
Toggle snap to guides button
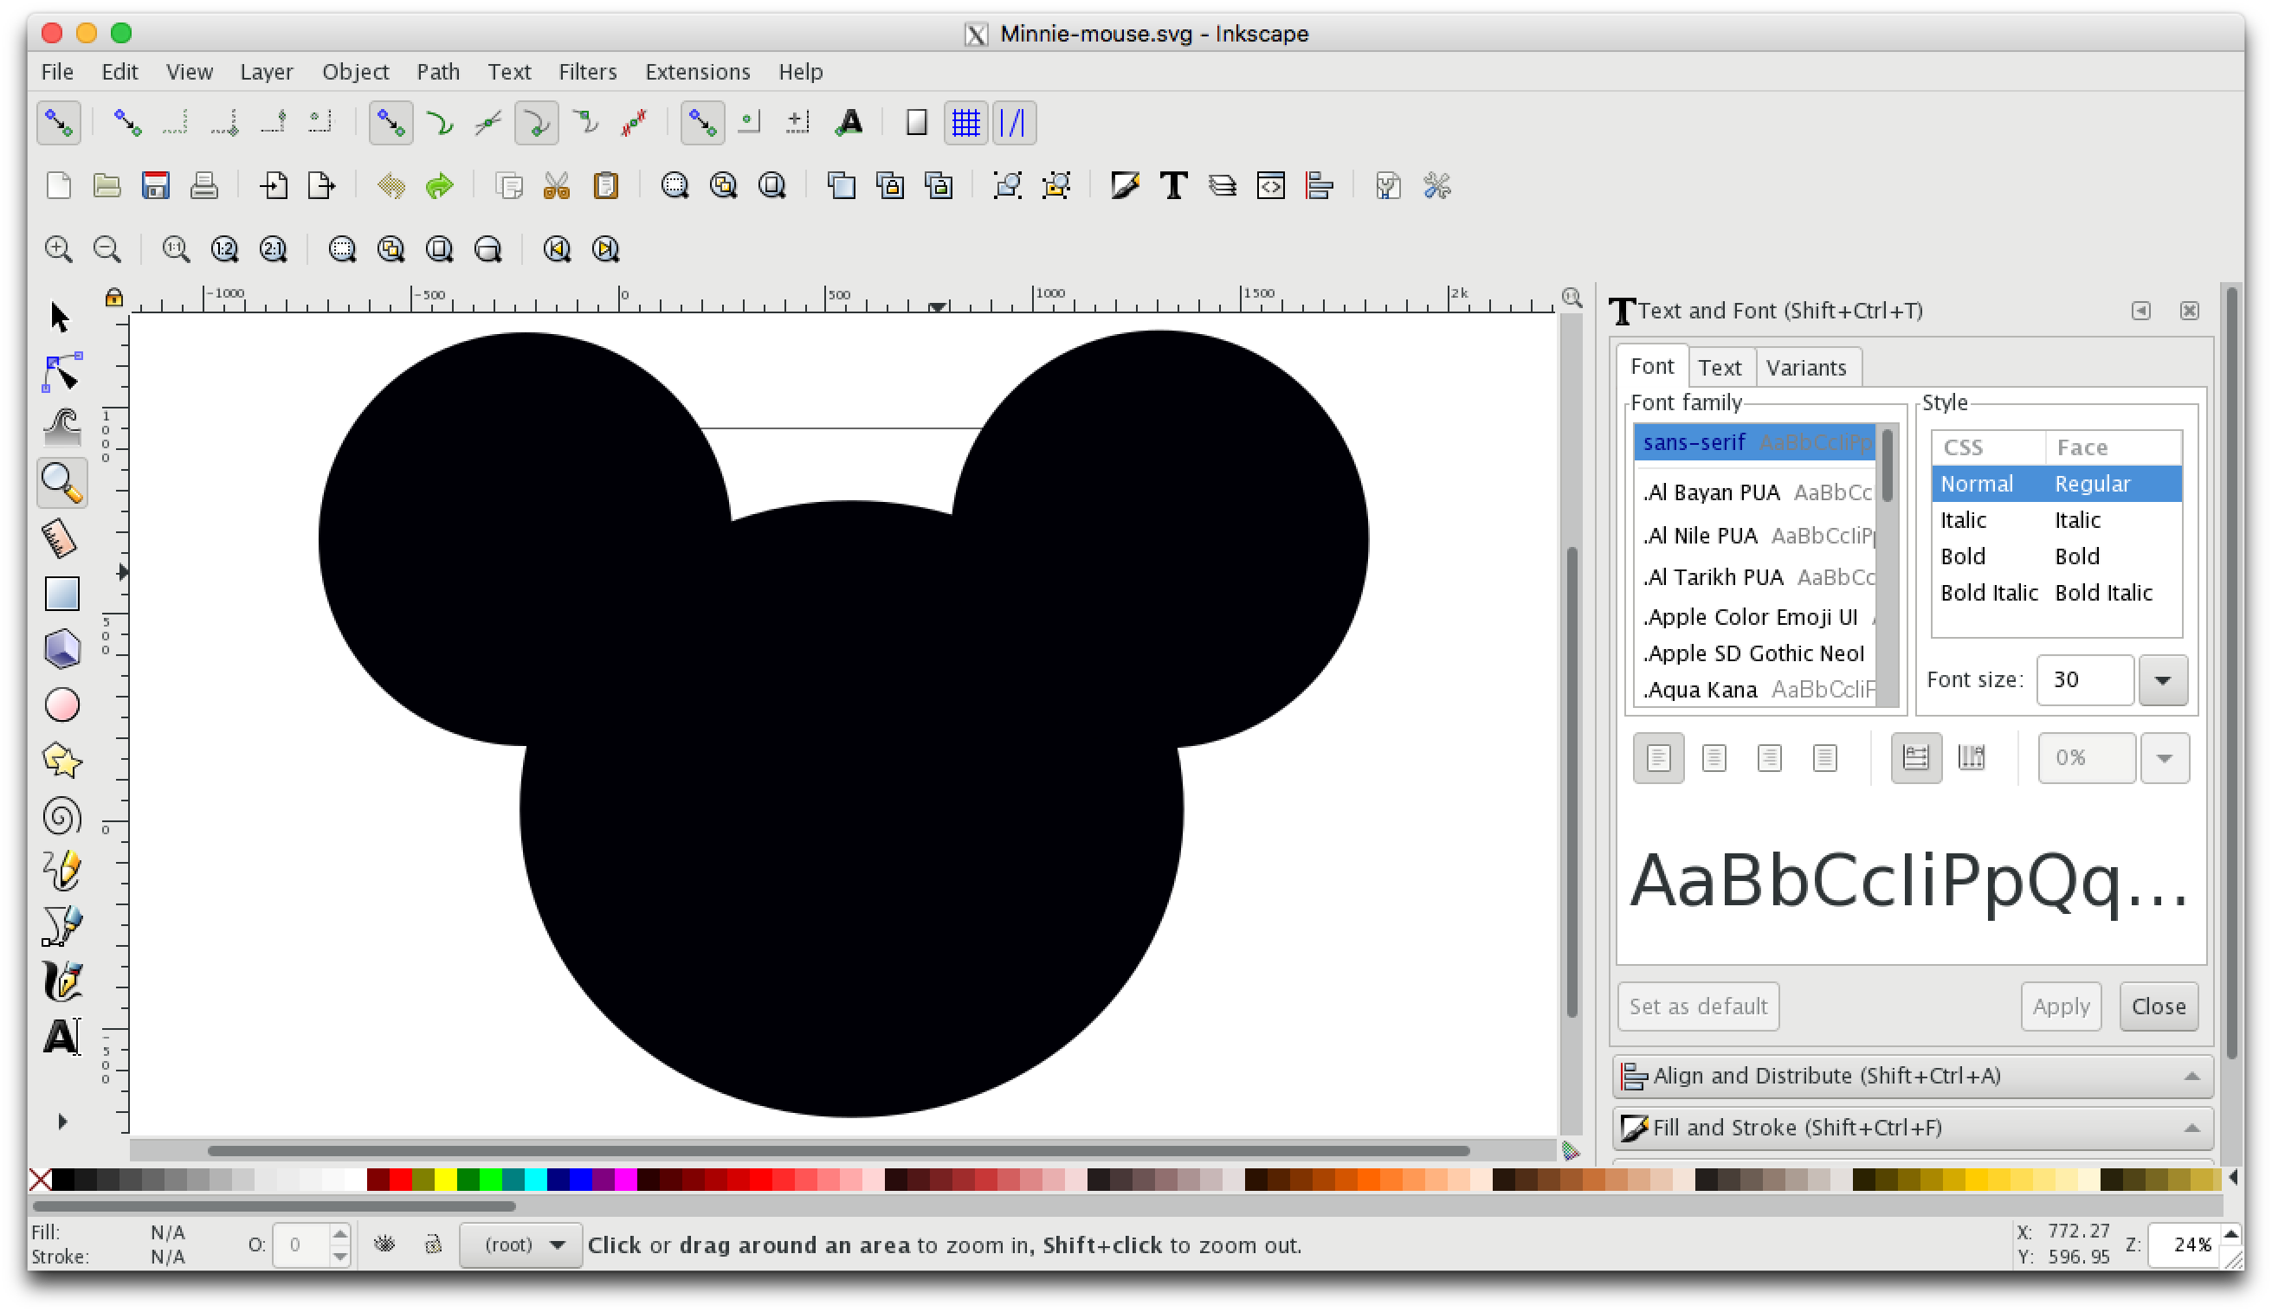(1013, 123)
